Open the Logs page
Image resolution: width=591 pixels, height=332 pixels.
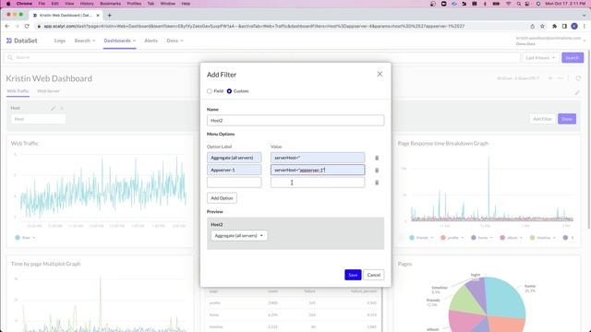[x=59, y=41]
